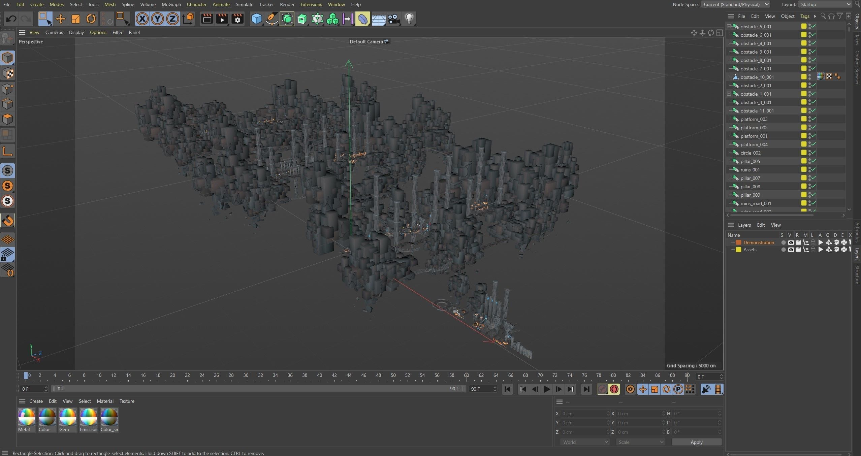Play animation forward
861x456 pixels.
[x=547, y=389]
